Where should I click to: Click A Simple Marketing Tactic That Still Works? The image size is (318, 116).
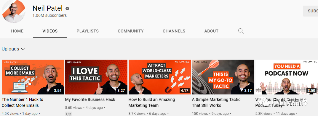tap(216, 102)
